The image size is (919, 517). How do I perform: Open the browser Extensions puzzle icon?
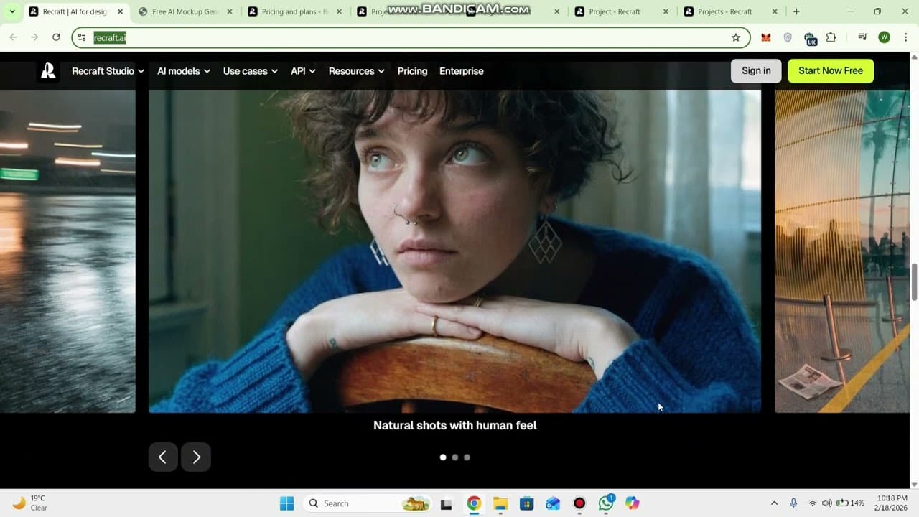(x=831, y=37)
